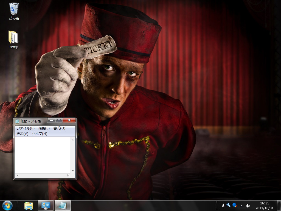Image resolution: width=281 pixels, height=211 pixels.
Task: Open the 表示(V) menu in Notepad
Action: pyautogui.click(x=23, y=134)
